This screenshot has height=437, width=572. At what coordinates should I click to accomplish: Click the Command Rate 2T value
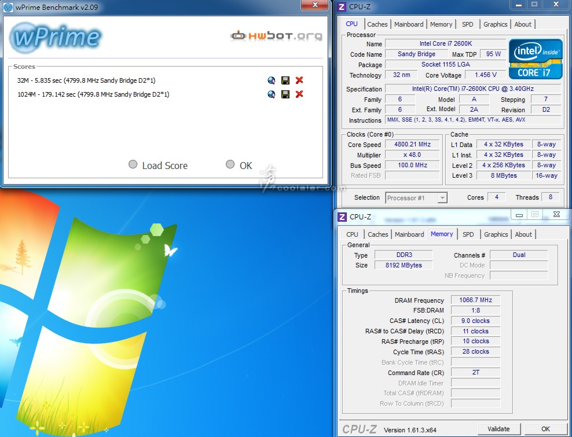(476, 372)
